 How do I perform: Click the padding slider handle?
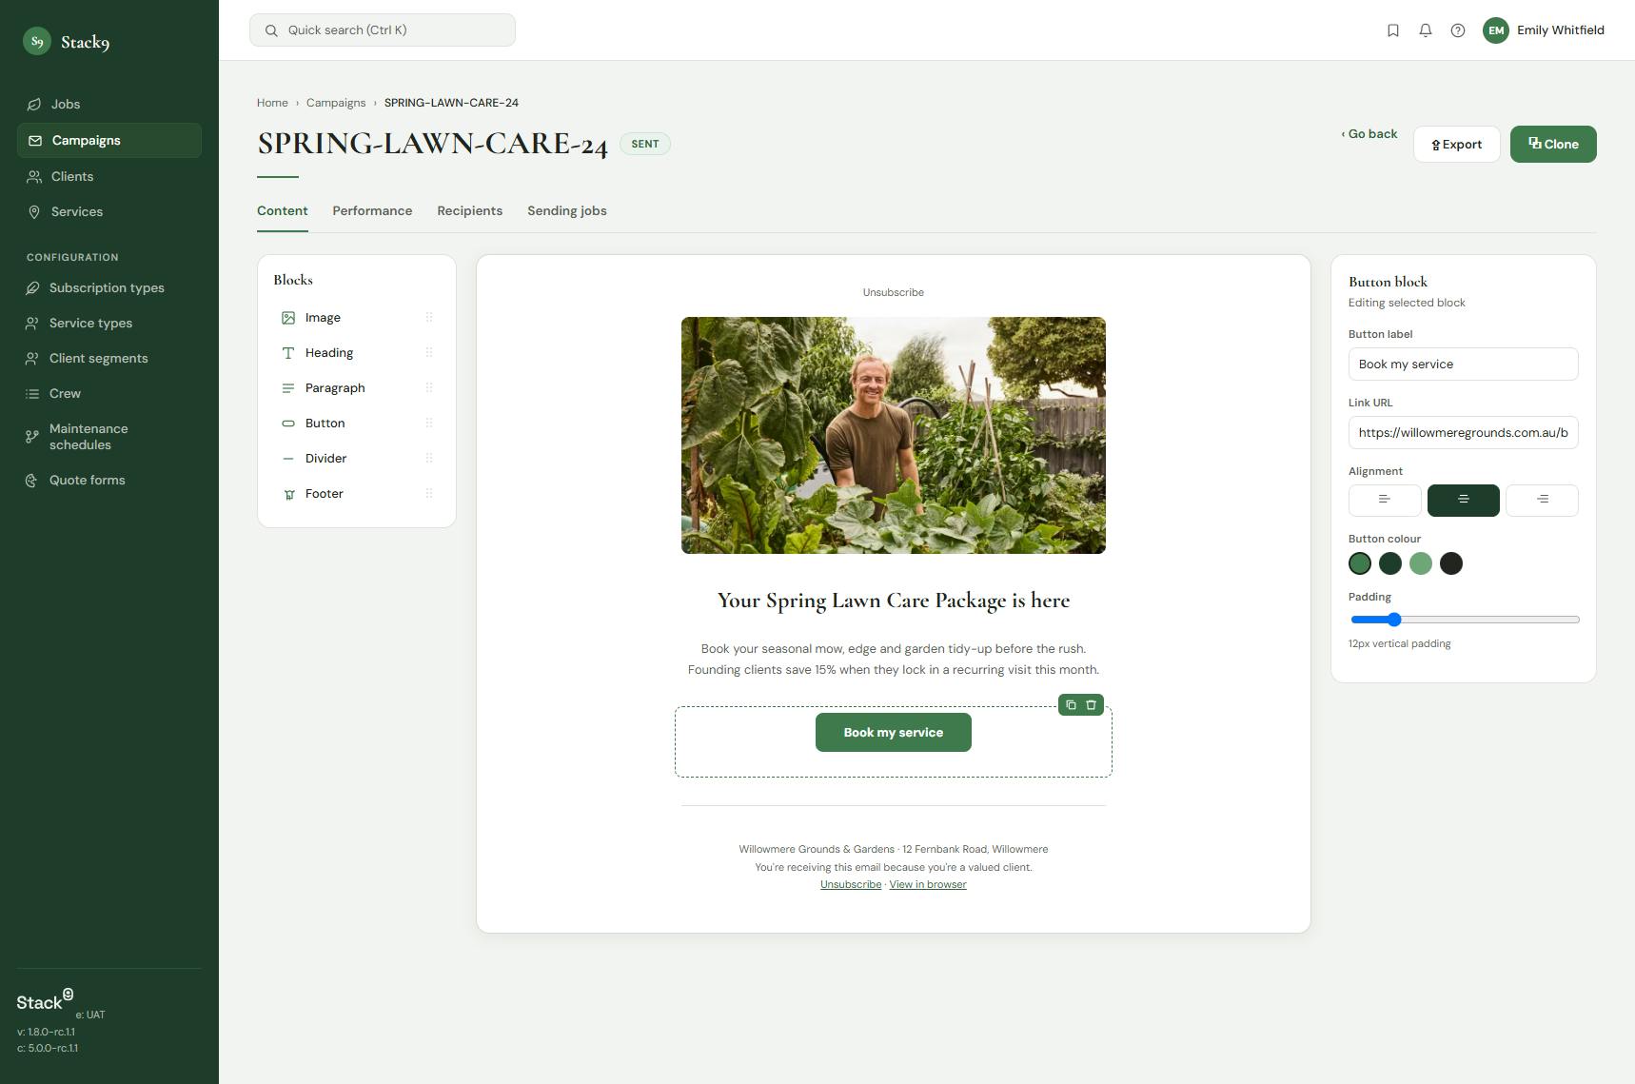click(x=1394, y=620)
